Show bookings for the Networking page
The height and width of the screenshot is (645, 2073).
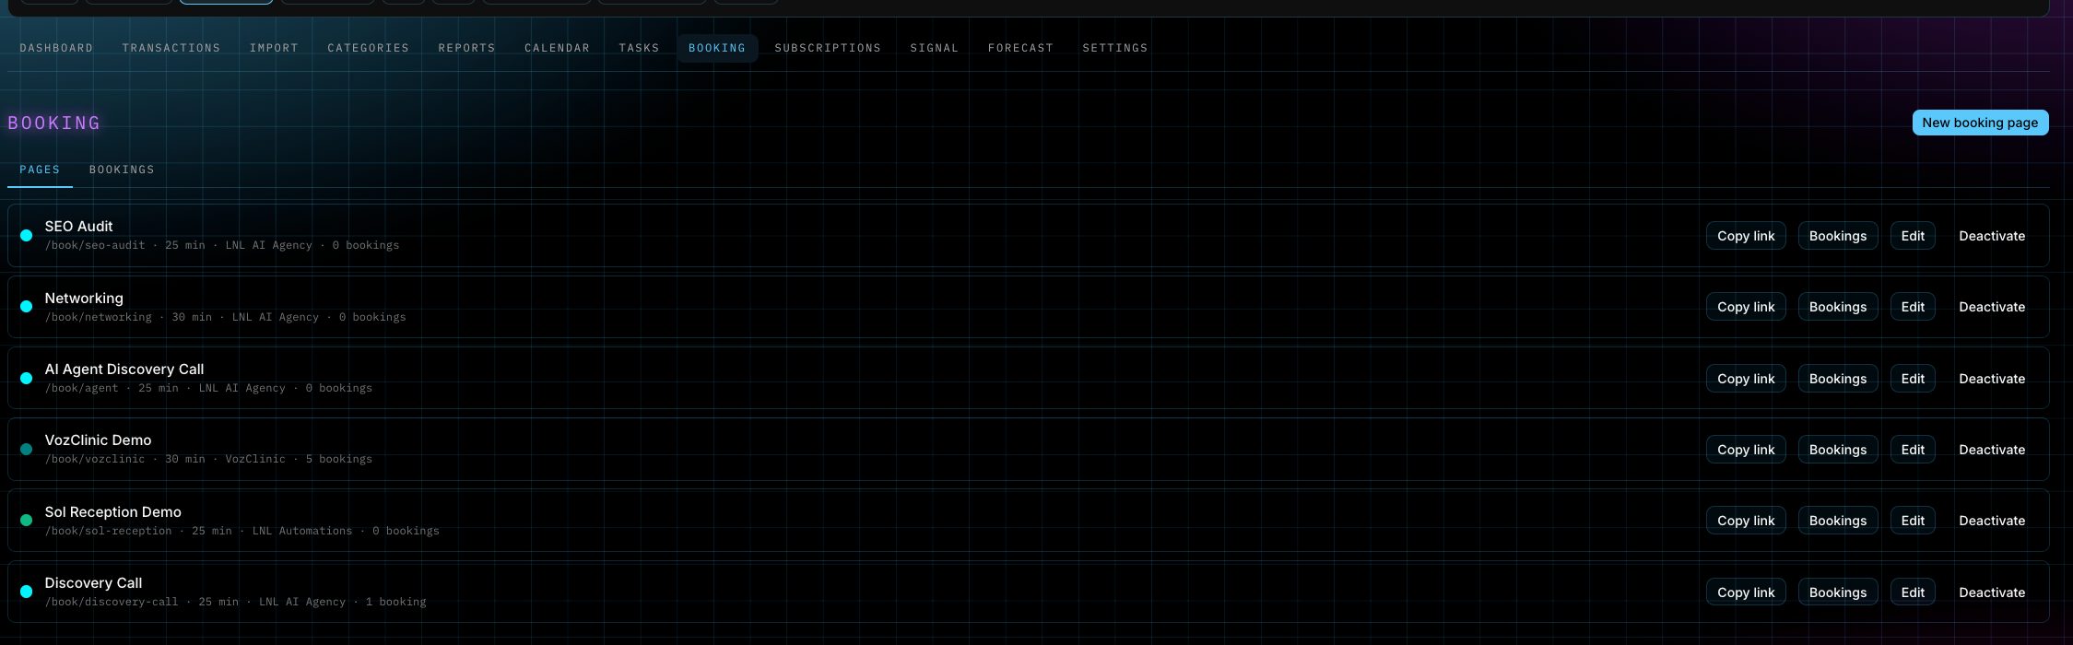1838,307
